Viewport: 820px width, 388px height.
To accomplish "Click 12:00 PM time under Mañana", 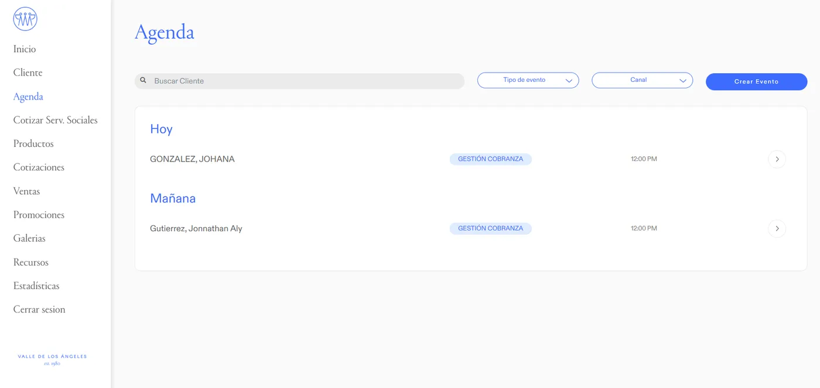I will click(644, 228).
